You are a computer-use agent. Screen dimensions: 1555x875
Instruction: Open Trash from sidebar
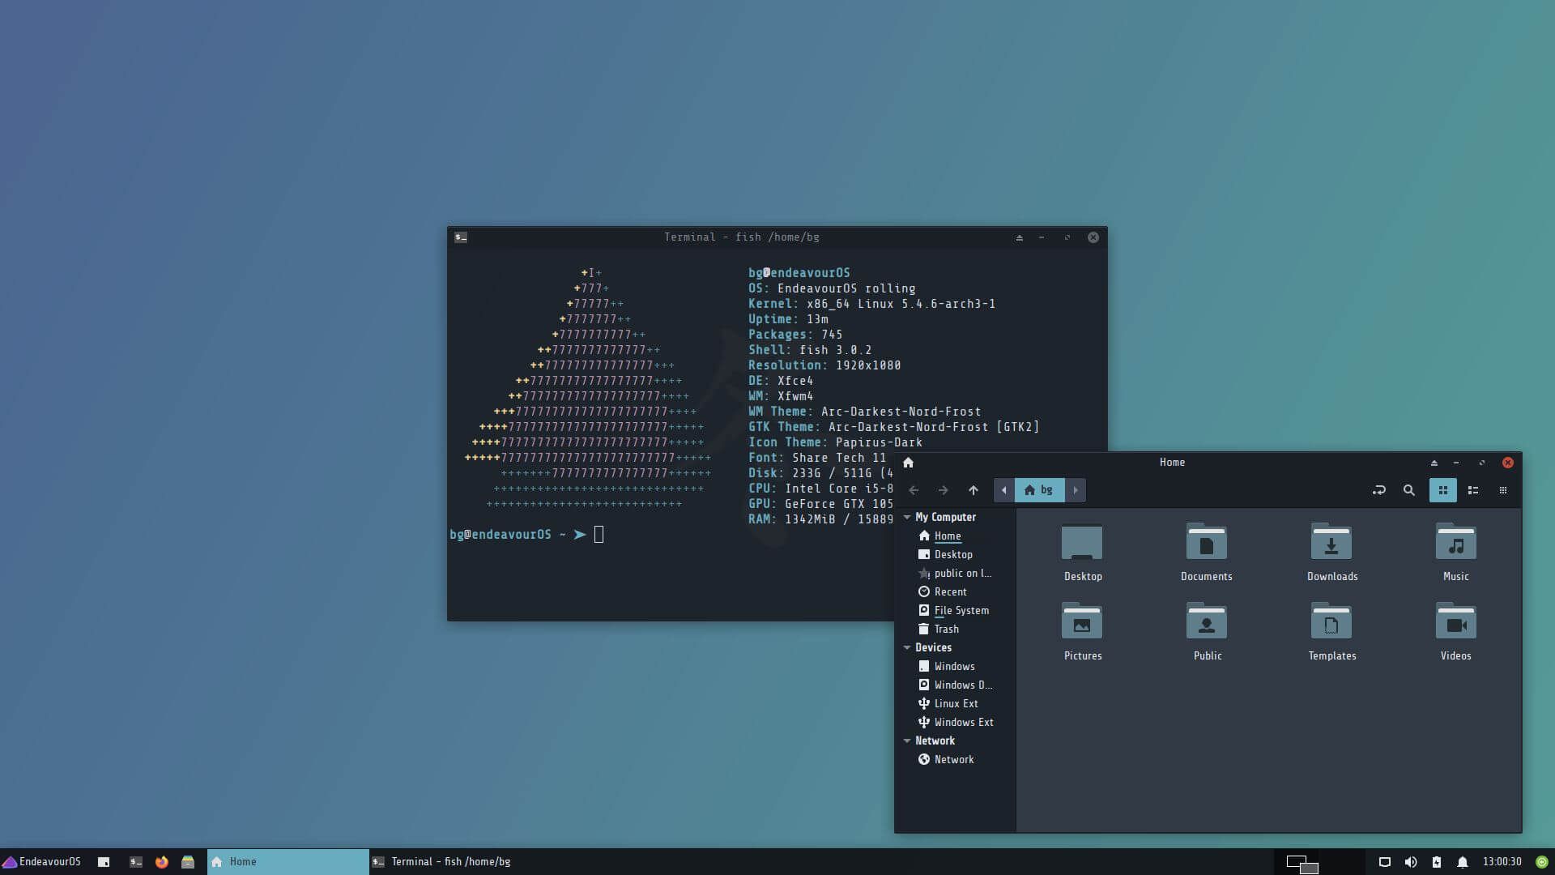[x=946, y=629]
